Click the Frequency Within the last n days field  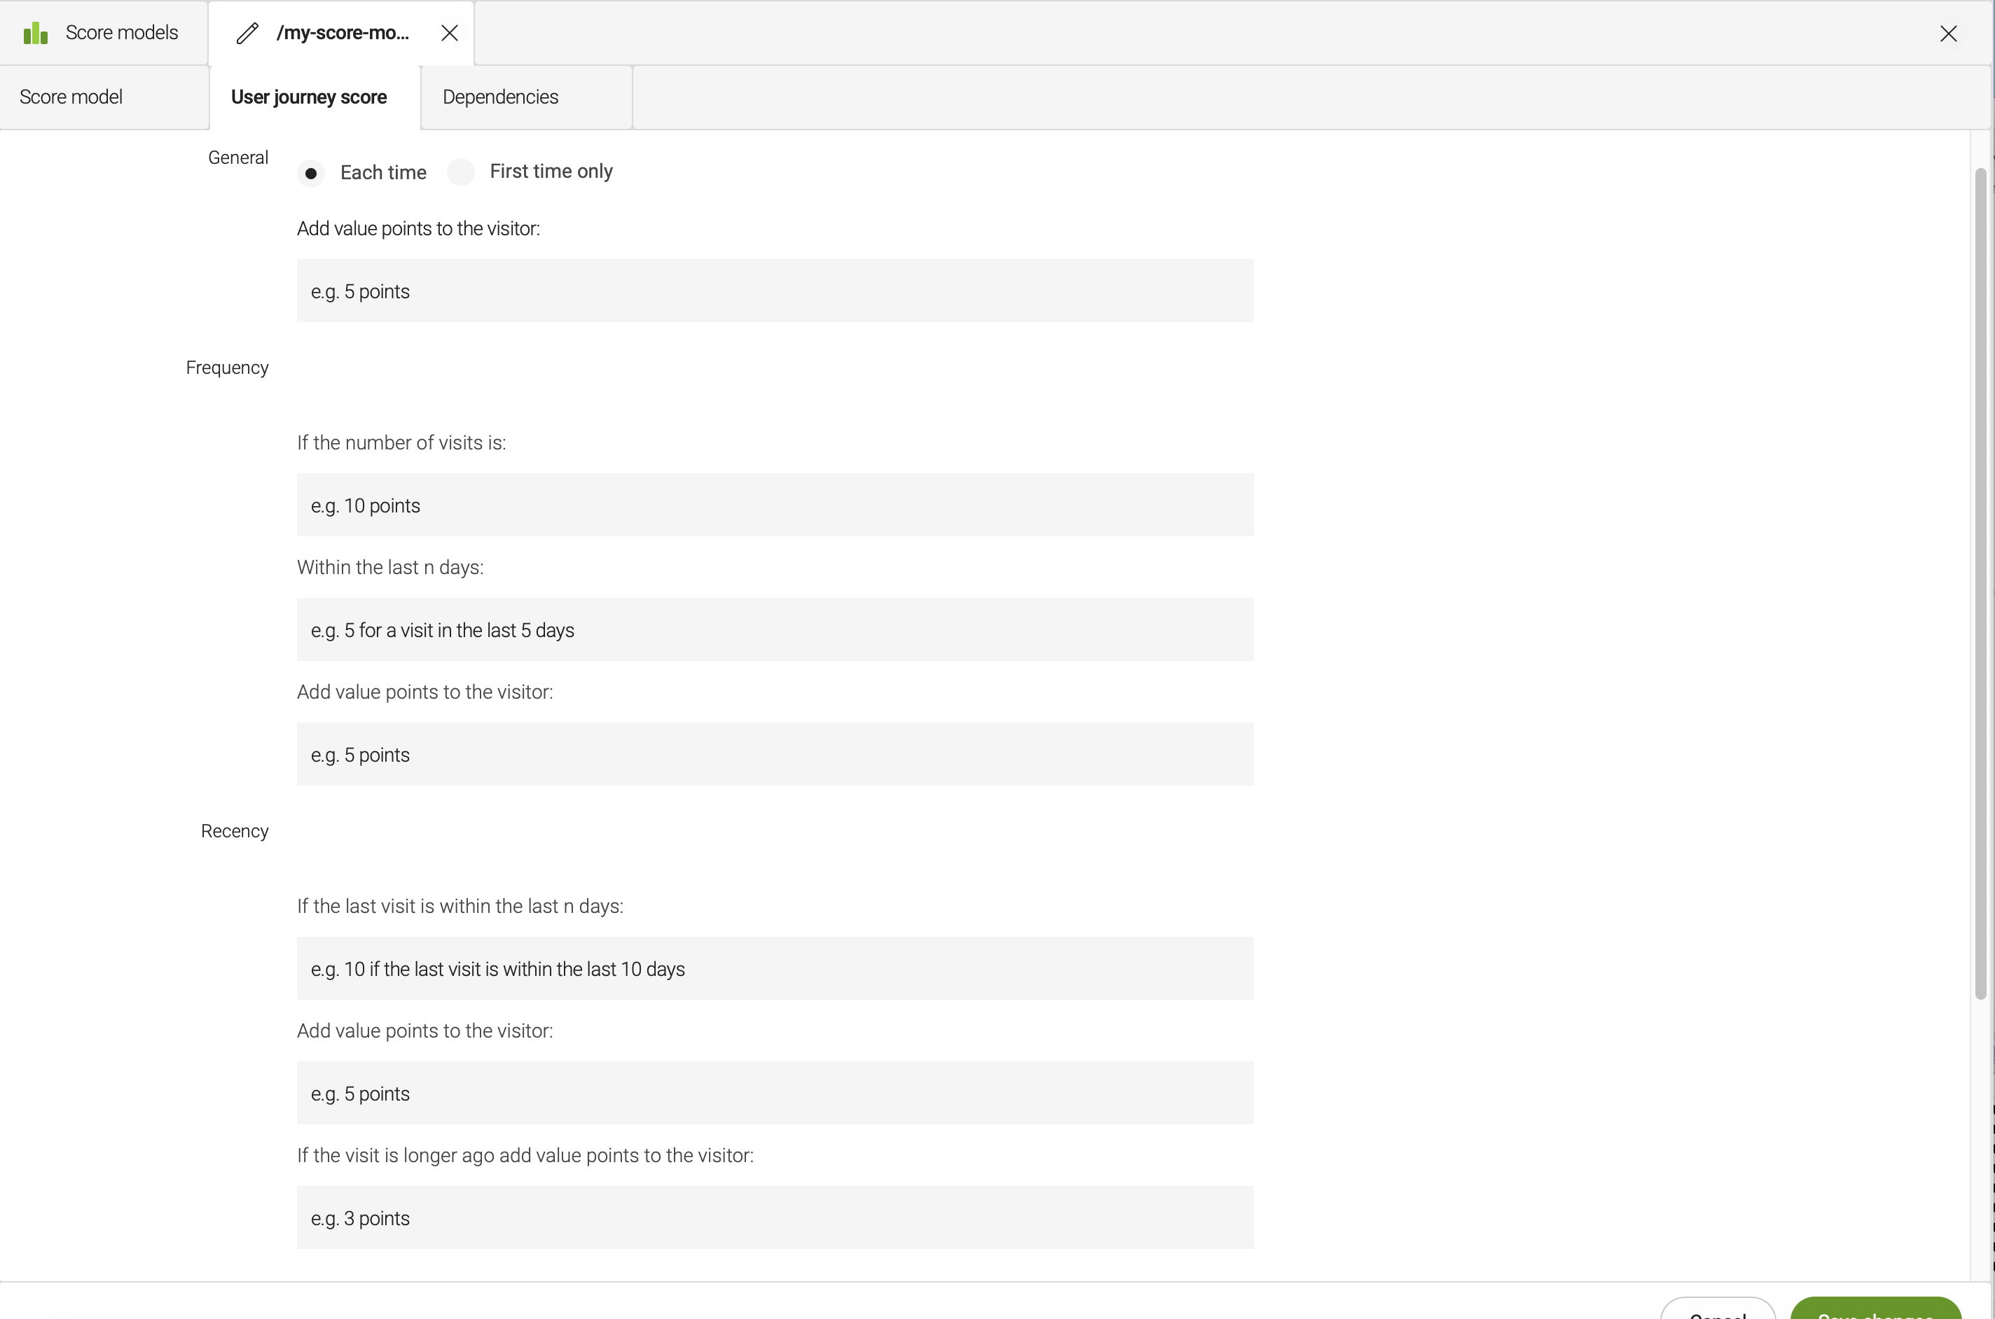pyautogui.click(x=774, y=630)
